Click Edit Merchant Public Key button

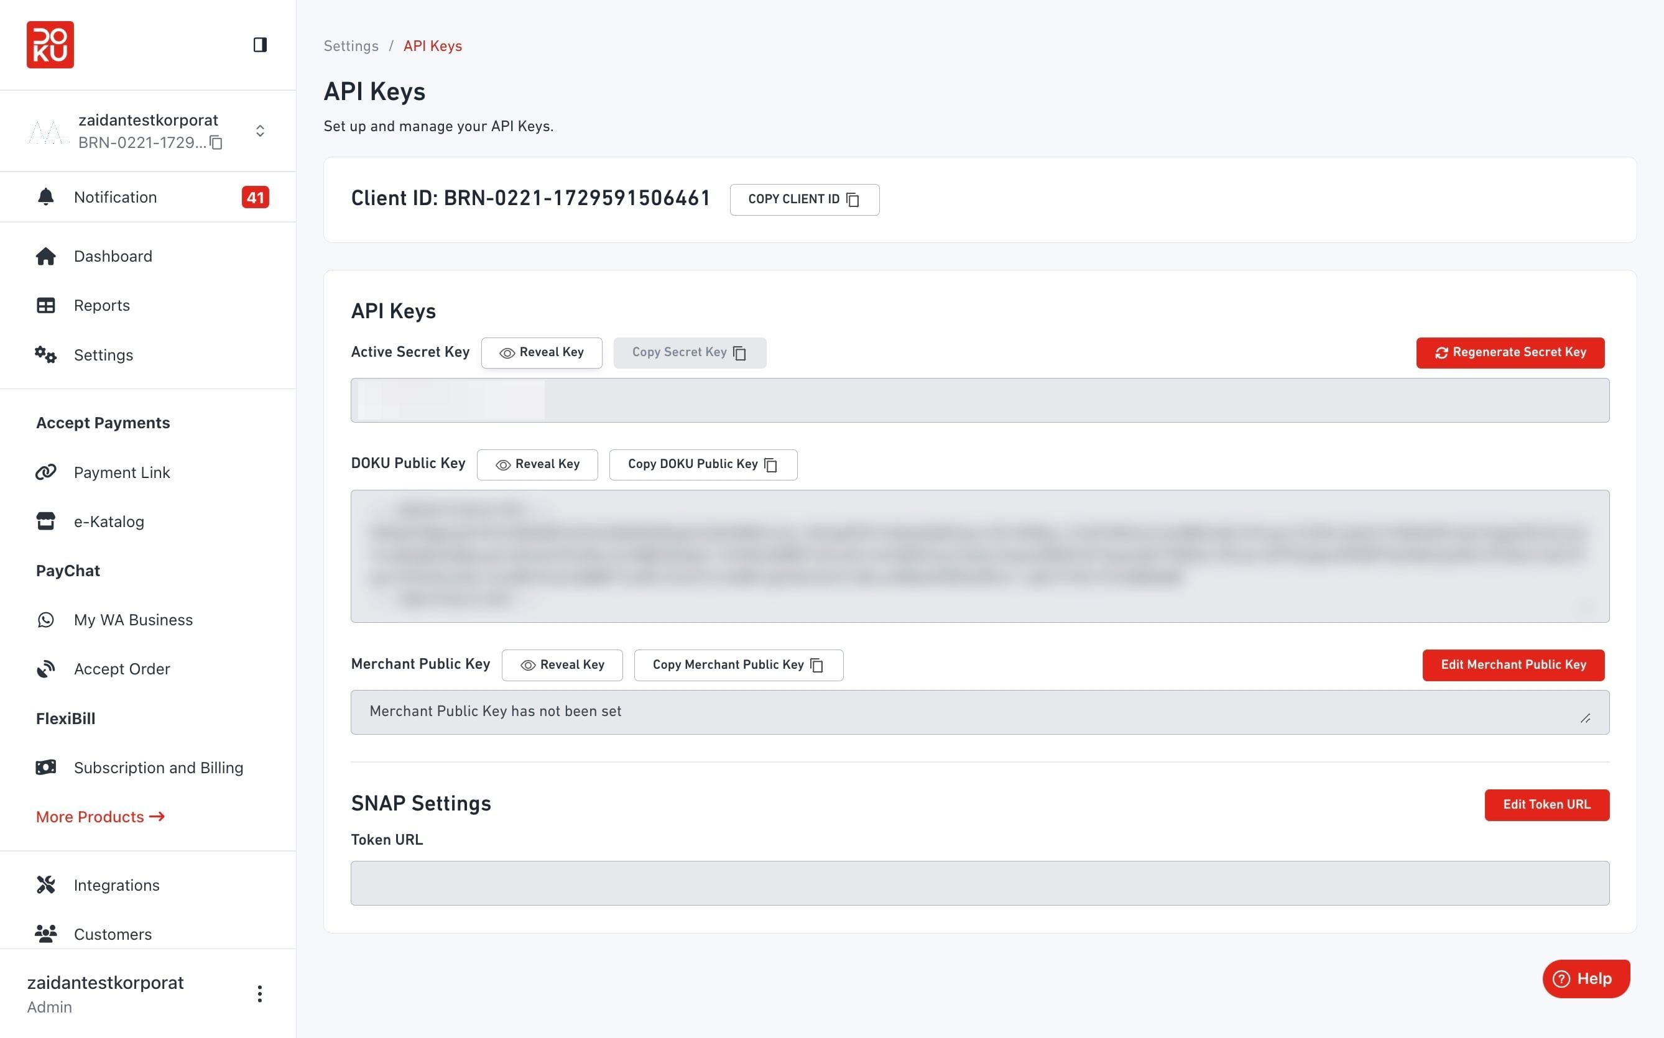click(1514, 665)
